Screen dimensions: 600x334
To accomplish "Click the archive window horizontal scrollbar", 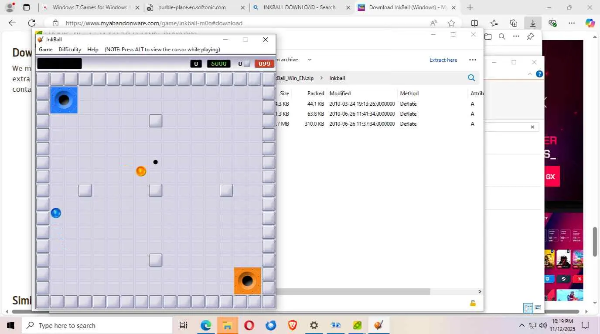I will (353, 291).
